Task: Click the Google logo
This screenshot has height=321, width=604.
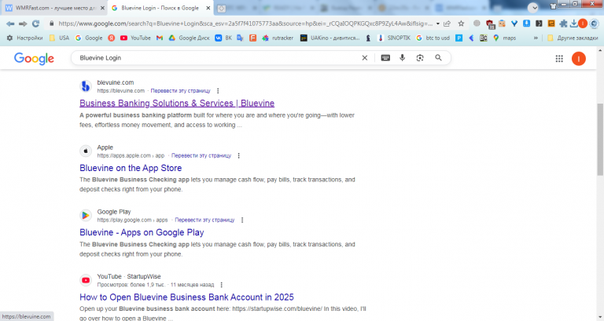Action: (34, 58)
